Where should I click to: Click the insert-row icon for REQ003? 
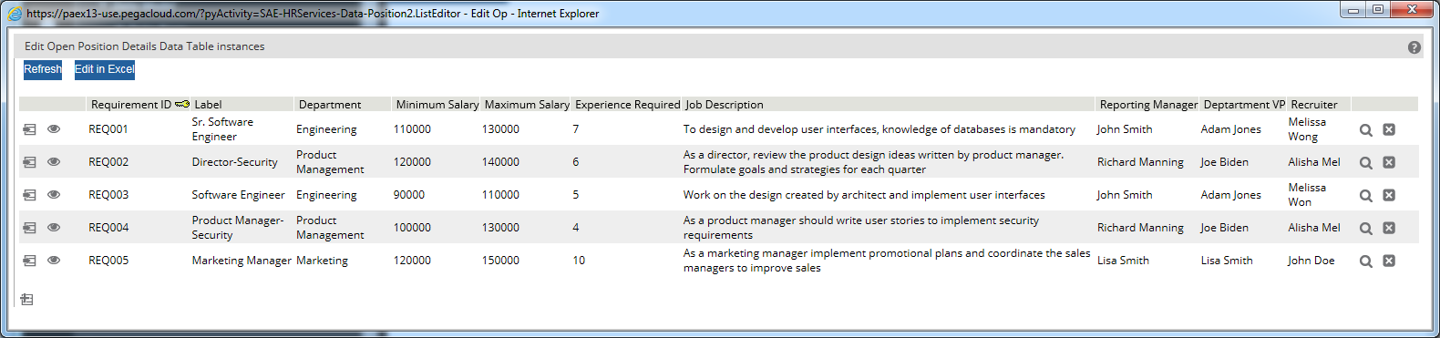coord(29,195)
